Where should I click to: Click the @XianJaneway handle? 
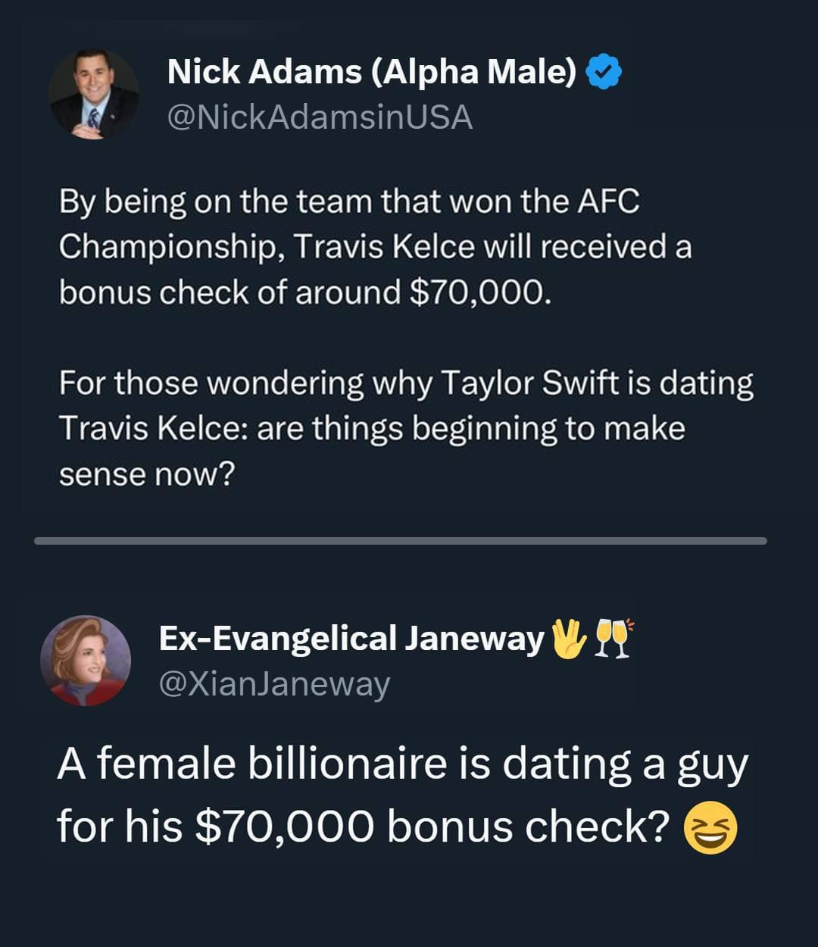coord(274,684)
